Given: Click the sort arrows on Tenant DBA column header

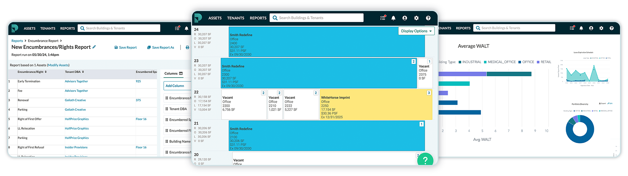Looking at the screenshot, I should click(83, 72).
